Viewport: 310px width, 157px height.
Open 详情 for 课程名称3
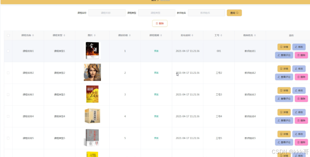284,91
